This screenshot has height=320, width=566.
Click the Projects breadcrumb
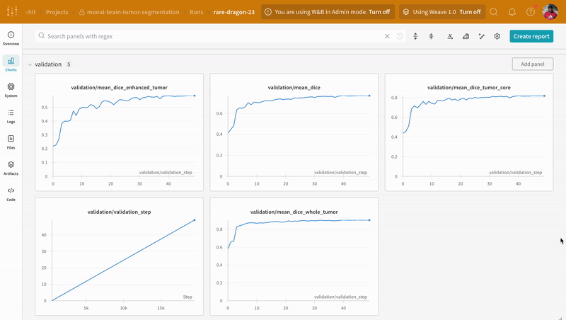coord(57,12)
